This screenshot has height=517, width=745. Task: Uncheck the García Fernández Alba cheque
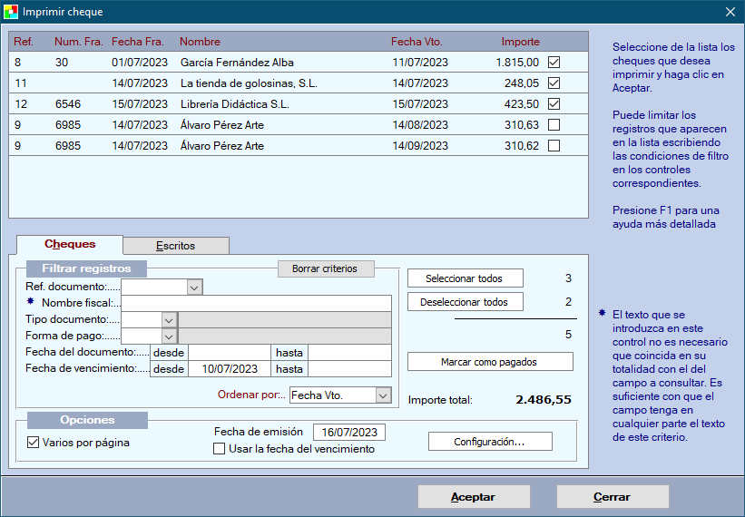[x=554, y=63]
